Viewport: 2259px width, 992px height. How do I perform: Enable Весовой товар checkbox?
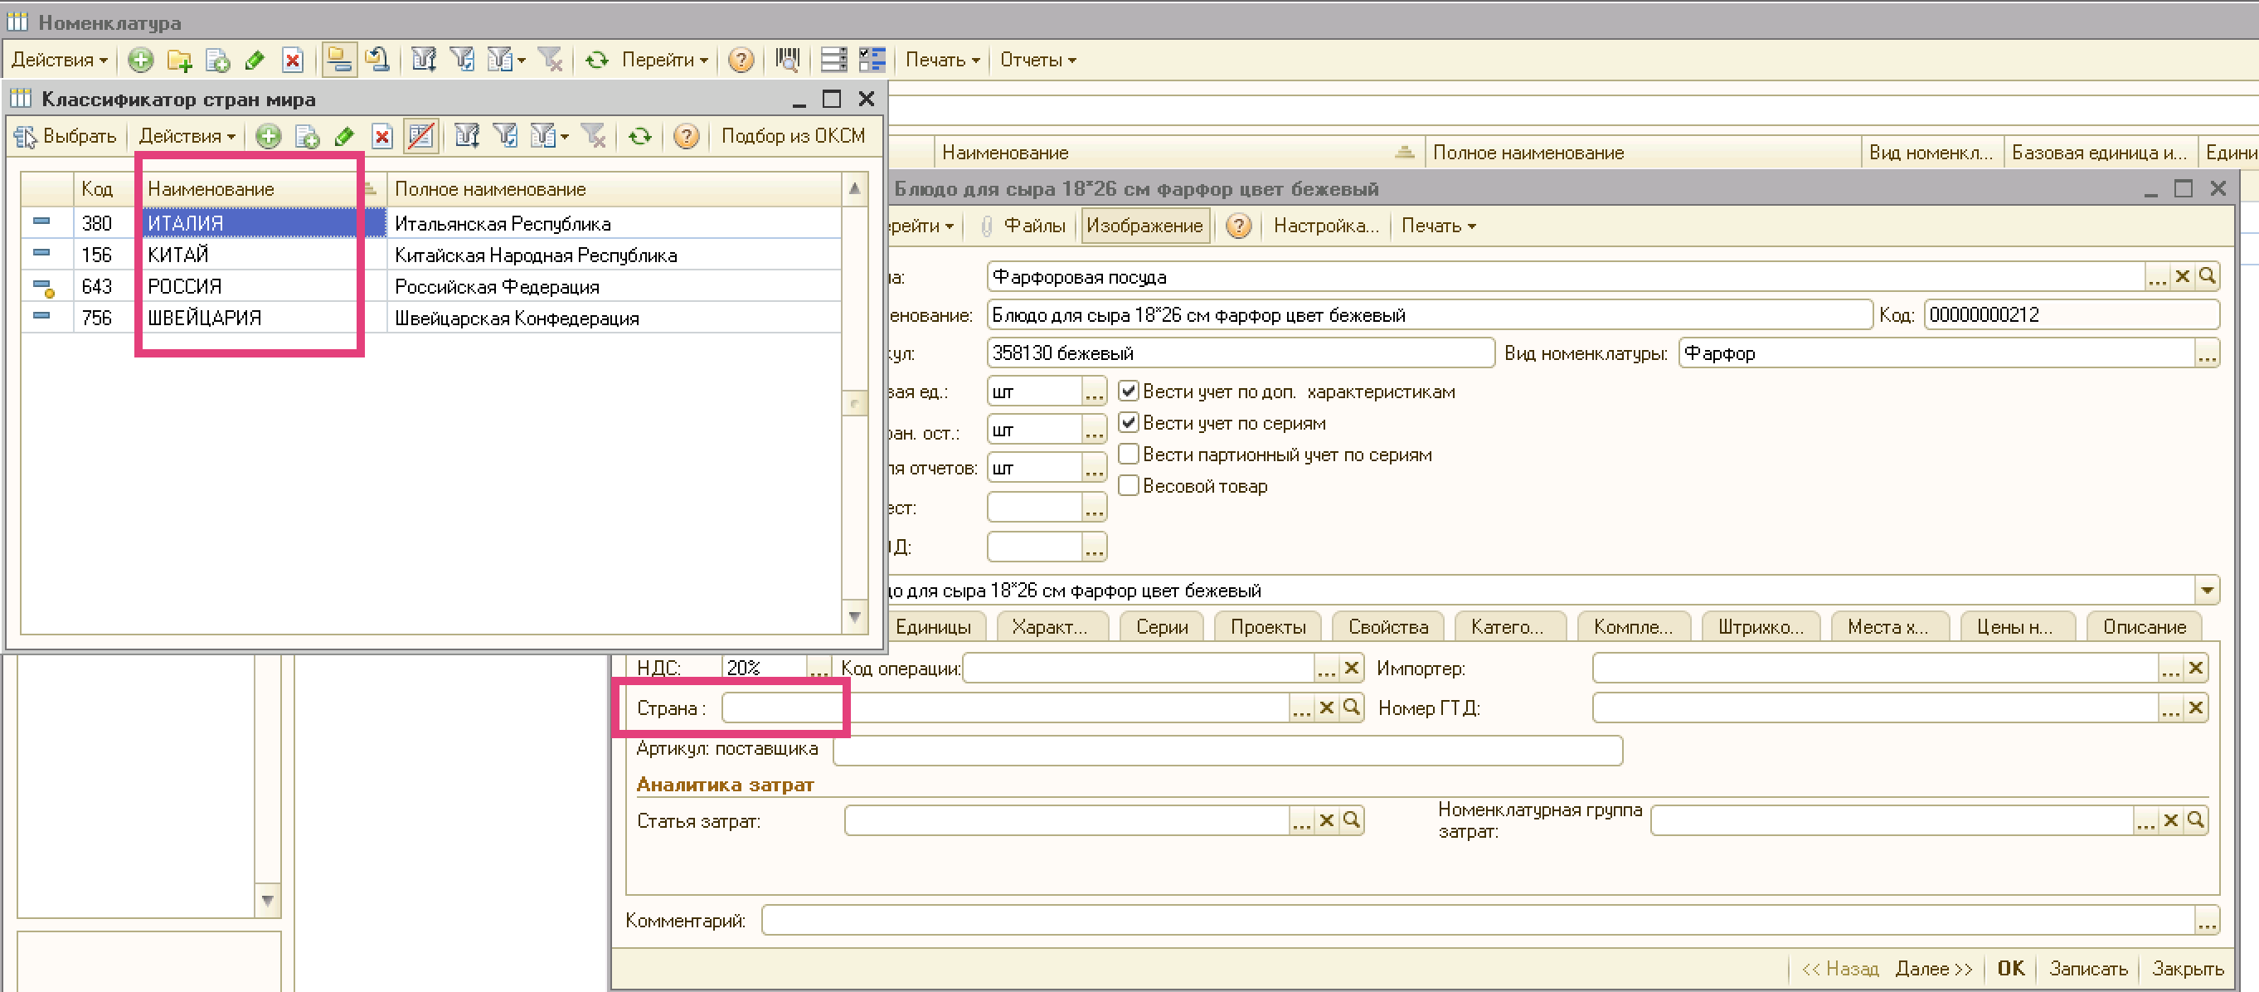pos(1129,486)
